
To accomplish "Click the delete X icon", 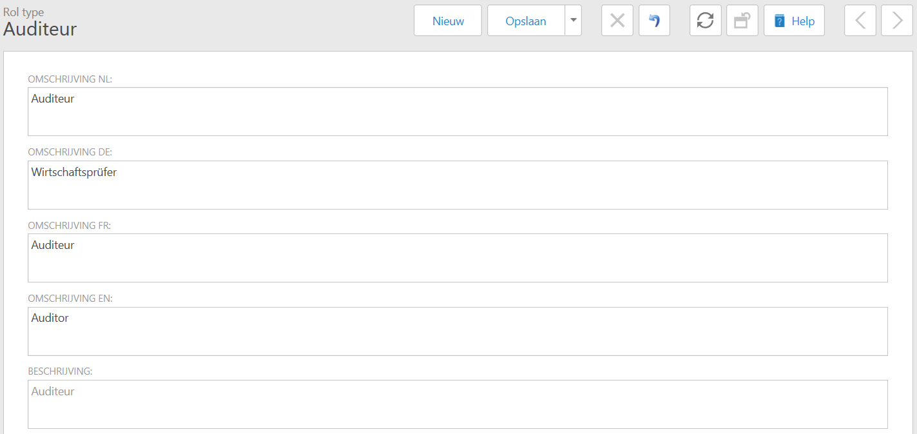I will [x=617, y=21].
